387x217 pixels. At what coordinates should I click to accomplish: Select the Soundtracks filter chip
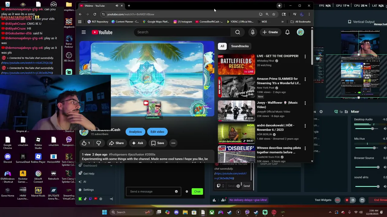[x=240, y=46]
